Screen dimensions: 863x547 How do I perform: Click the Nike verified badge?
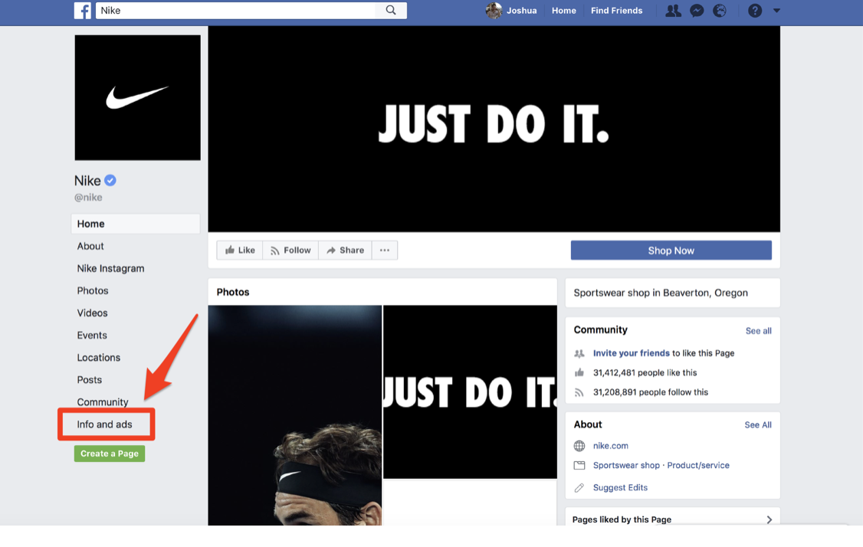coord(110,180)
